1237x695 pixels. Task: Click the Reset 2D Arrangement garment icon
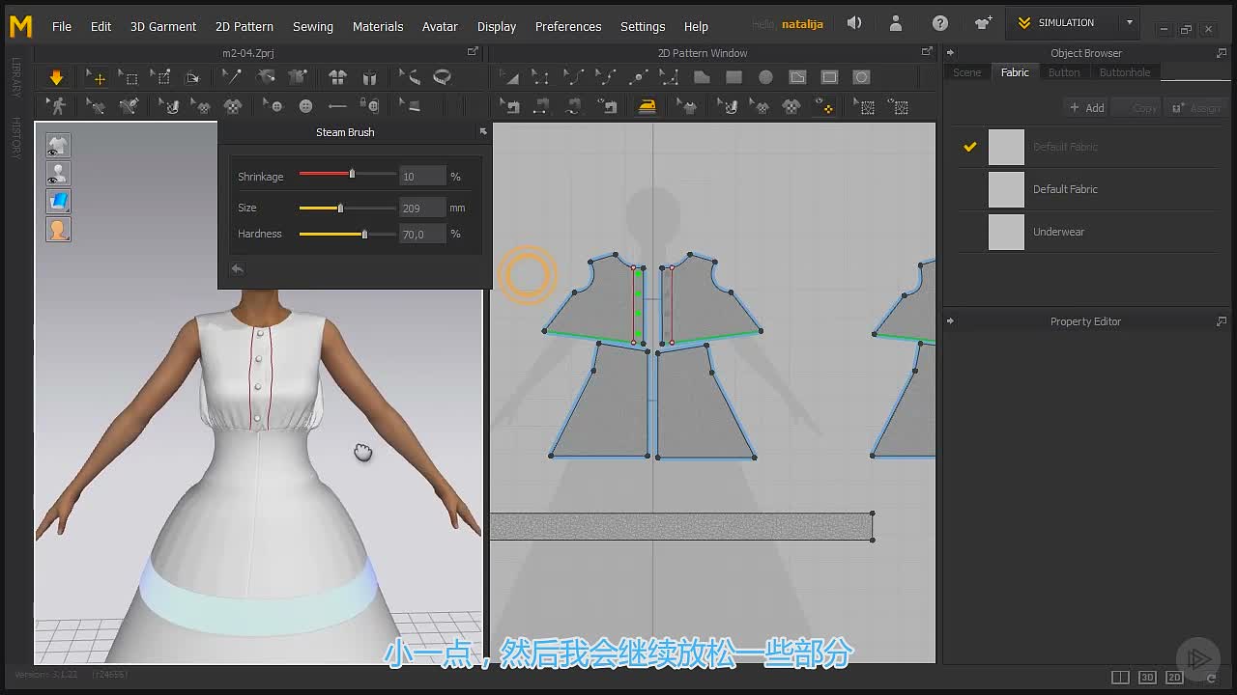coord(337,77)
